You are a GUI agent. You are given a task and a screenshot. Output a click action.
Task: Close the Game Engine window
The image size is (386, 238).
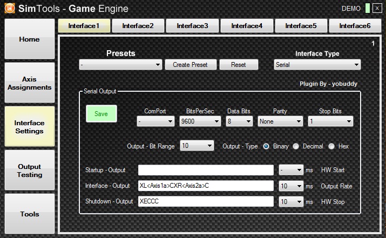[377, 9]
